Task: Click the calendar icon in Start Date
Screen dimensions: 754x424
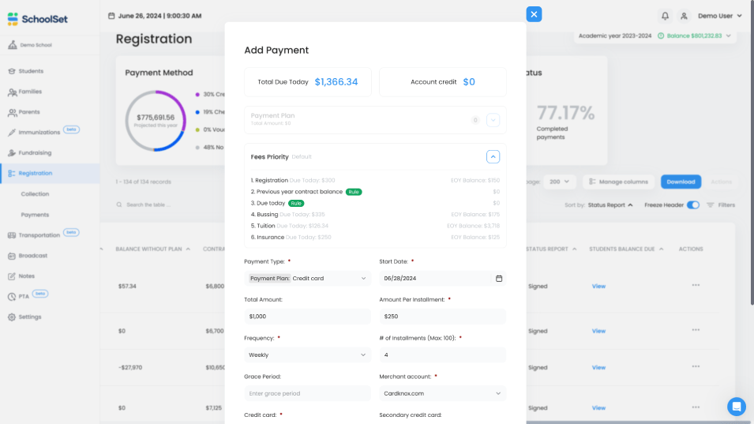Action: pos(498,278)
